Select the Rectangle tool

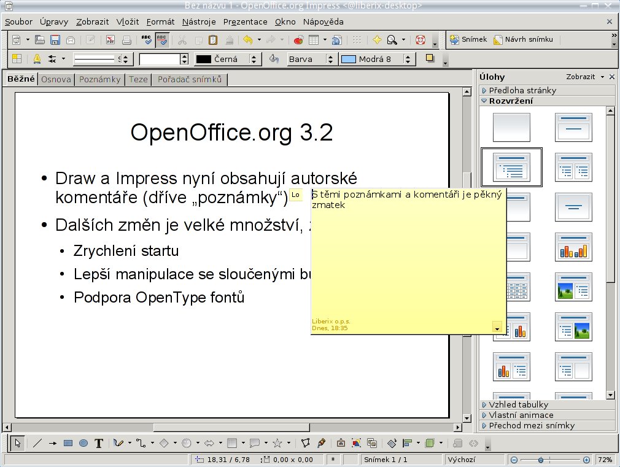click(x=68, y=443)
